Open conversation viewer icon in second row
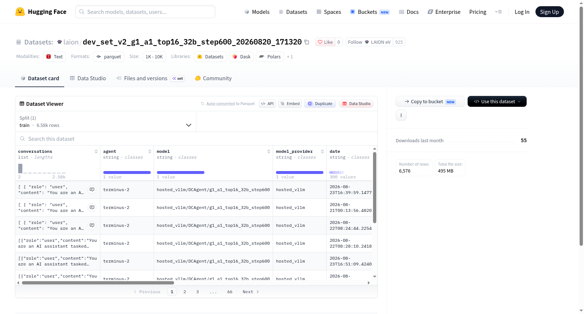584x314 pixels. pyautogui.click(x=92, y=208)
